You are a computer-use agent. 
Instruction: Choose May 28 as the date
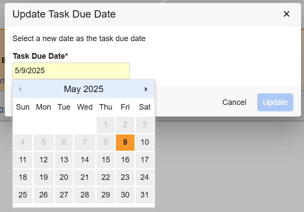click(85, 195)
